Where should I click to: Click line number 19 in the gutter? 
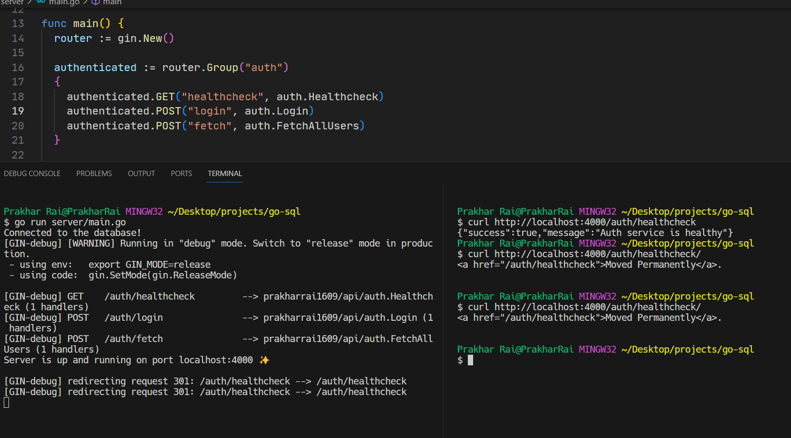pyautogui.click(x=18, y=111)
